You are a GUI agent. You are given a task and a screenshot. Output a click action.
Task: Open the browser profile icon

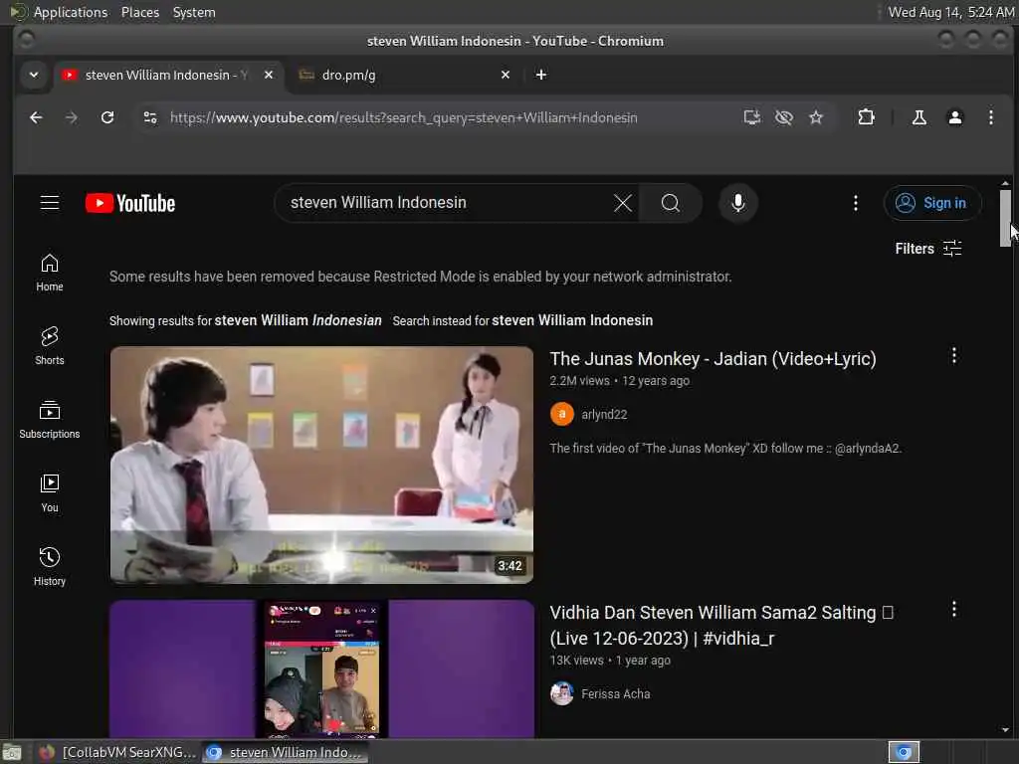954,117
